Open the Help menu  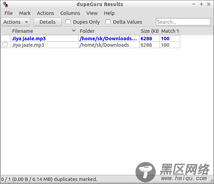point(109,13)
